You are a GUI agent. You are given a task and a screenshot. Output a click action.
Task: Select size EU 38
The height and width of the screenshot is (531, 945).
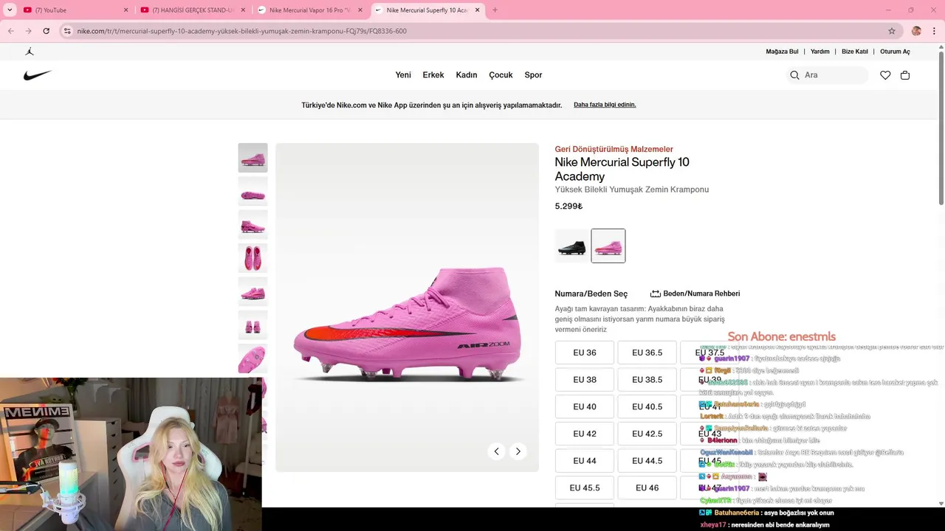(585, 380)
